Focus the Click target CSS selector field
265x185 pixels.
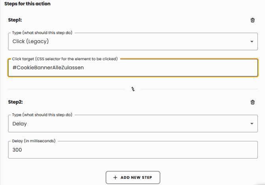click(x=133, y=68)
